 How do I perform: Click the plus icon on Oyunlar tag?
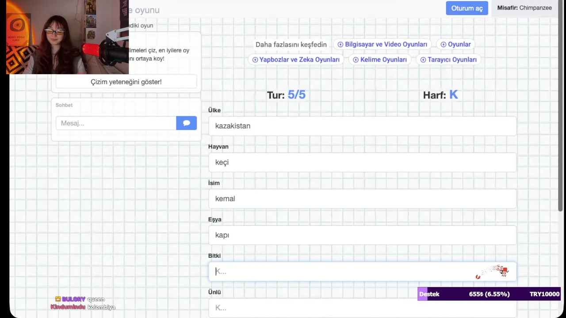[x=443, y=45]
